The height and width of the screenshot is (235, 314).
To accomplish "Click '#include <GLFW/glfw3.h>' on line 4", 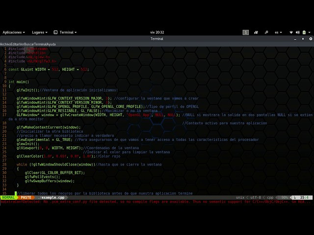I will pyautogui.click(x=32, y=61).
